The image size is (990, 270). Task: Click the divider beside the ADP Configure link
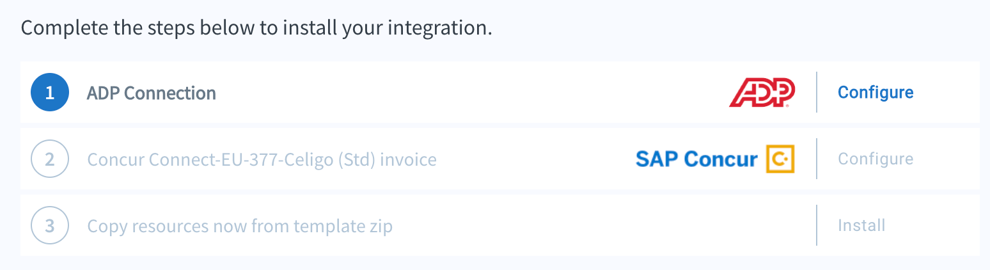pyautogui.click(x=817, y=92)
